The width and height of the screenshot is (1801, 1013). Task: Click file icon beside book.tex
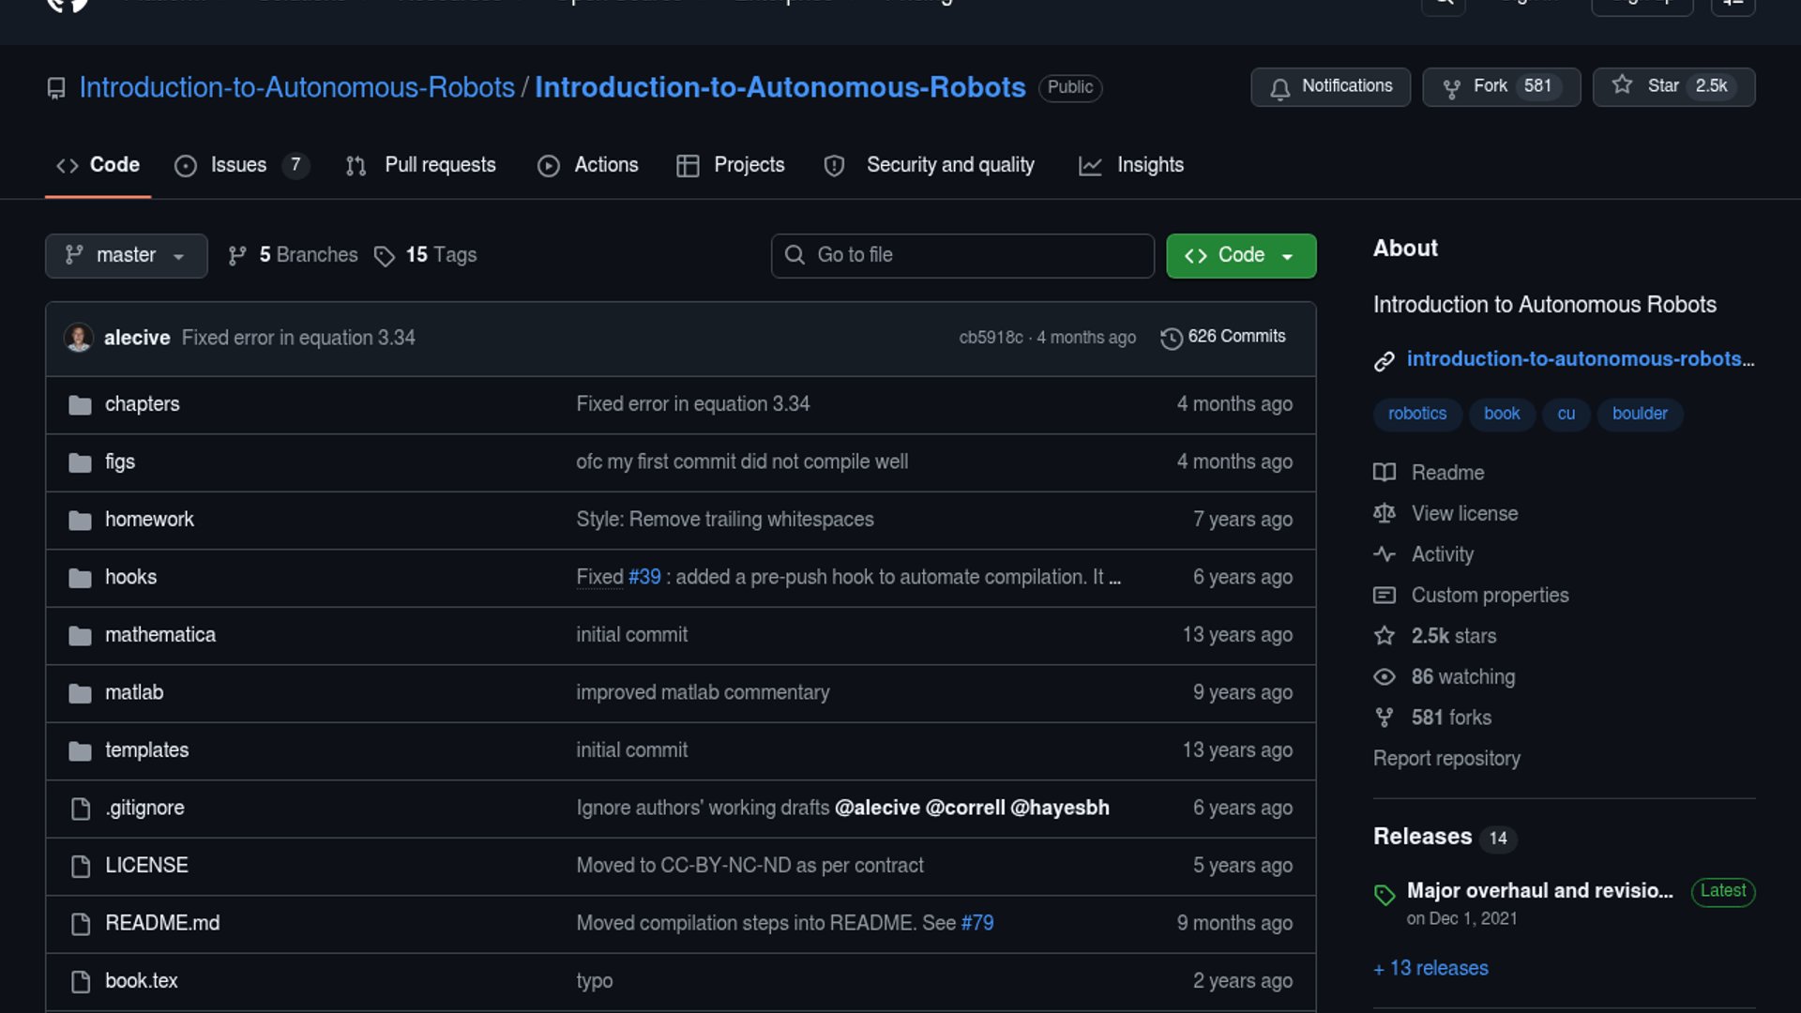point(81,982)
